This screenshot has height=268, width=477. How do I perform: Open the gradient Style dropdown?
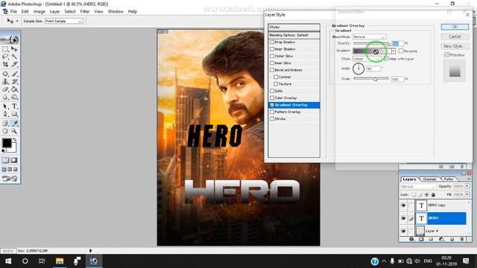(367, 59)
